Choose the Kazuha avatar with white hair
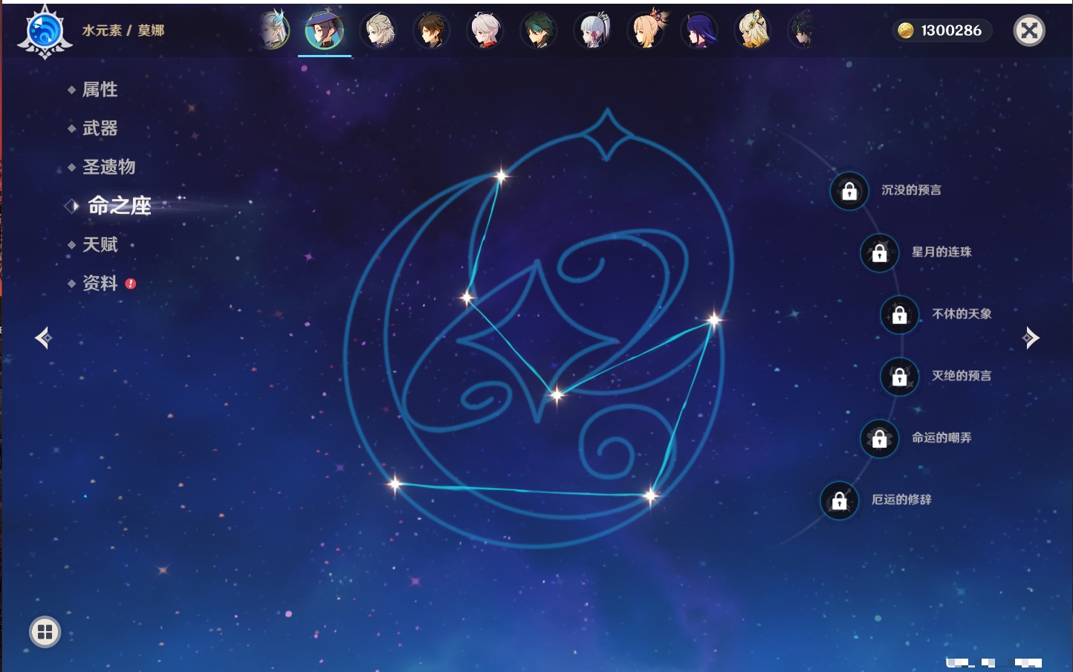This screenshot has height=672, width=1073. coord(485,30)
